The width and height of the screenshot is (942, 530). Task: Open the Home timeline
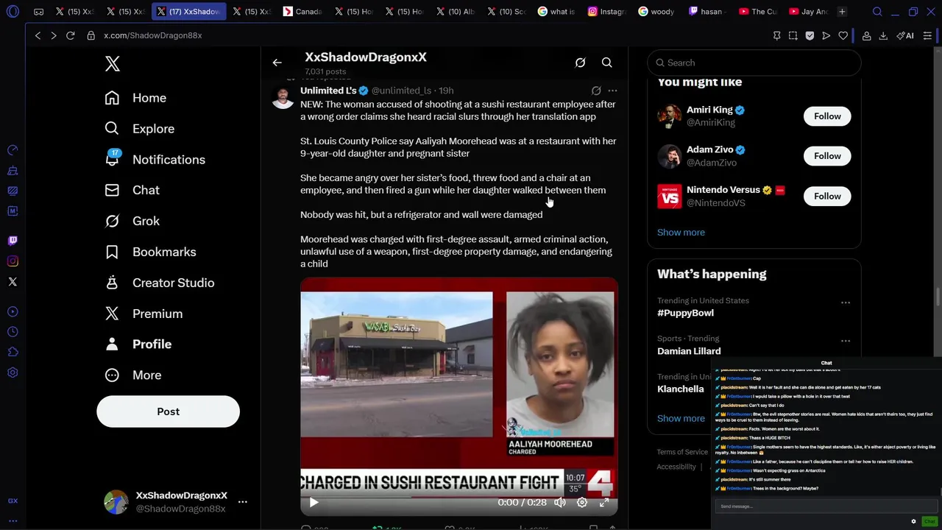pyautogui.click(x=135, y=98)
